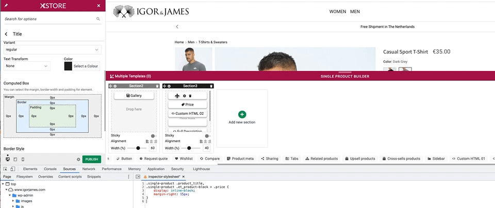The image size is (495, 208).
Task: Open MEN navigation link
Action: pyautogui.click(x=355, y=12)
